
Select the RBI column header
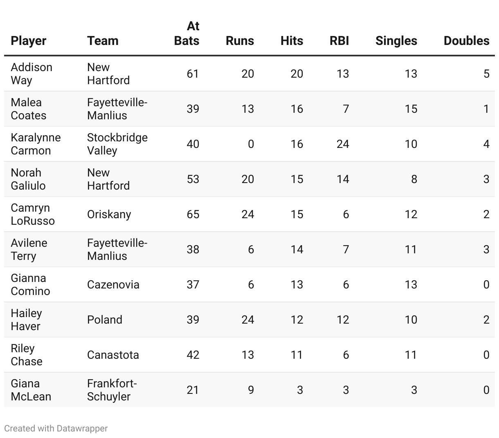pos(339,41)
